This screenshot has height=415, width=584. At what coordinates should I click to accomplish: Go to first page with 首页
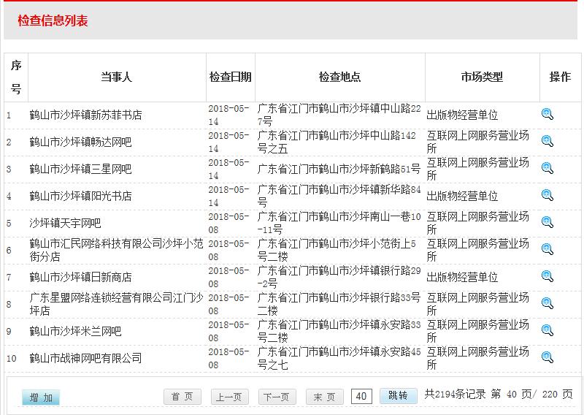pyautogui.click(x=182, y=397)
